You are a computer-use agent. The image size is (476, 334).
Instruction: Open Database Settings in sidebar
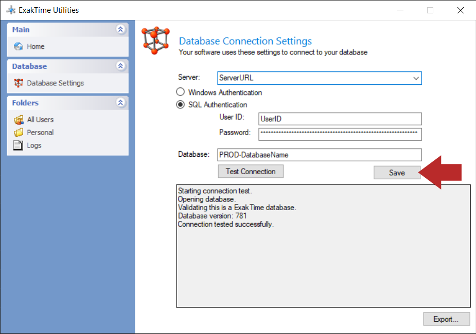coord(55,83)
